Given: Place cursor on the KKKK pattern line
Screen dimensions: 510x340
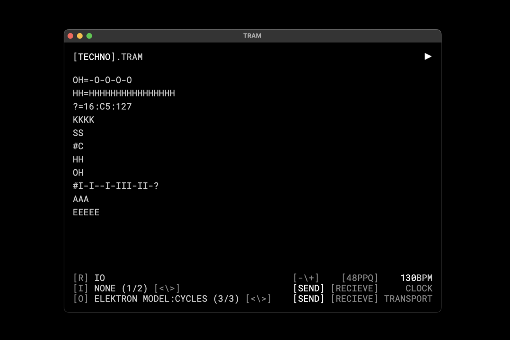Looking at the screenshot, I should (84, 120).
